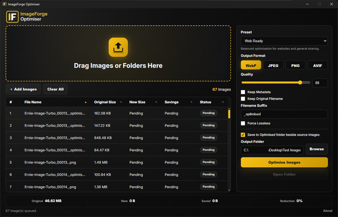Select the row sized 147.22 KB
The width and height of the screenshot is (338, 217).
click(x=117, y=125)
